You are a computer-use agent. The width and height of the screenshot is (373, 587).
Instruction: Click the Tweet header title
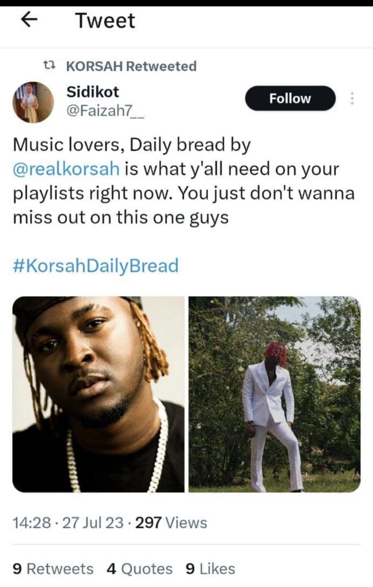(105, 20)
